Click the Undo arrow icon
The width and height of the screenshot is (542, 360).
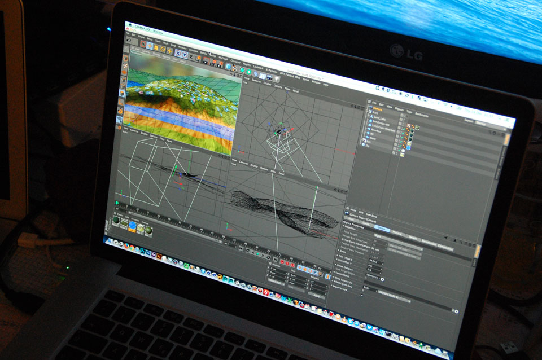click(x=128, y=40)
